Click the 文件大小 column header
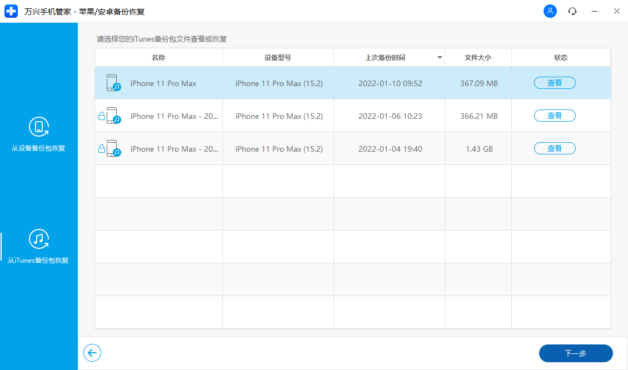 tap(477, 57)
